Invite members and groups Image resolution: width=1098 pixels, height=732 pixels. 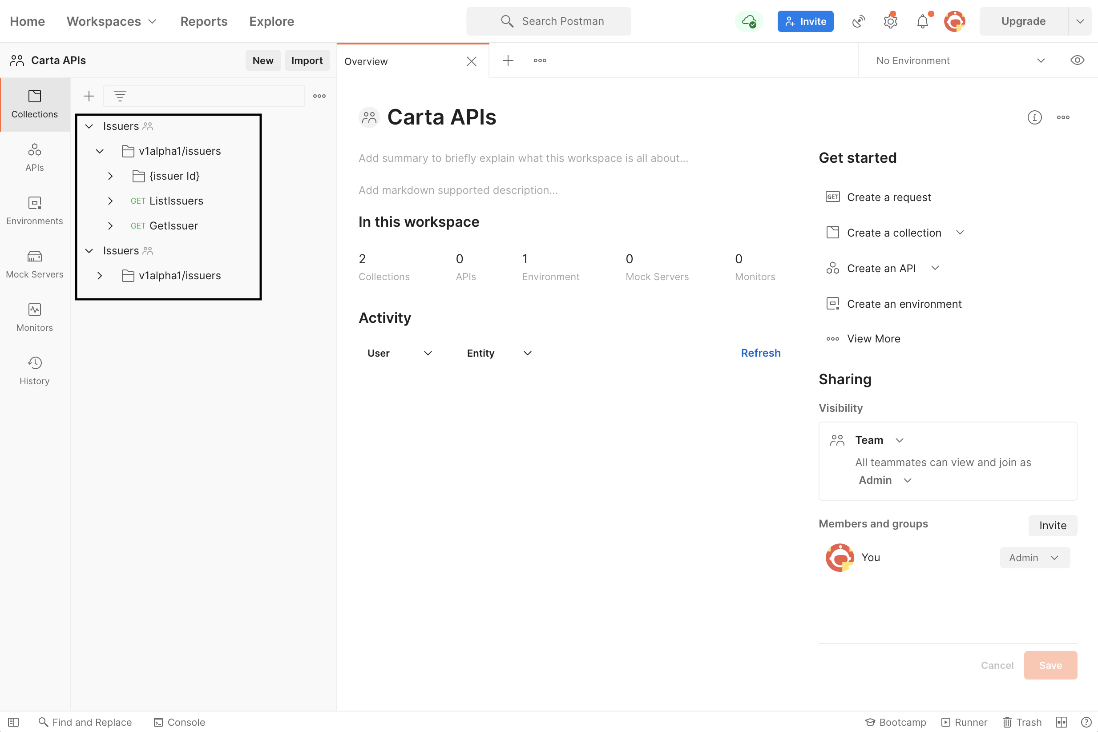(x=1052, y=525)
